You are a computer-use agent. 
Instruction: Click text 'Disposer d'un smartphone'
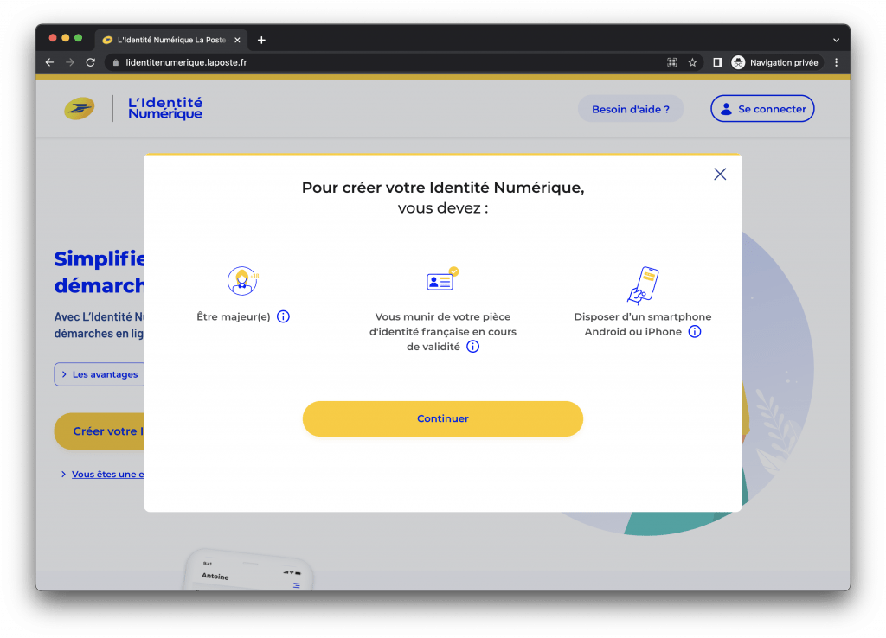point(643,316)
